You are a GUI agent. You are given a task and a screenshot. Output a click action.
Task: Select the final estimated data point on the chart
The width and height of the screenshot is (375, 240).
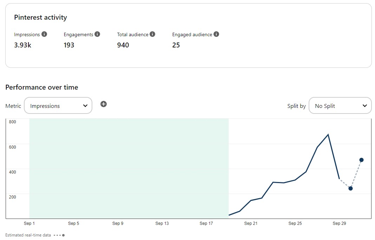click(361, 160)
